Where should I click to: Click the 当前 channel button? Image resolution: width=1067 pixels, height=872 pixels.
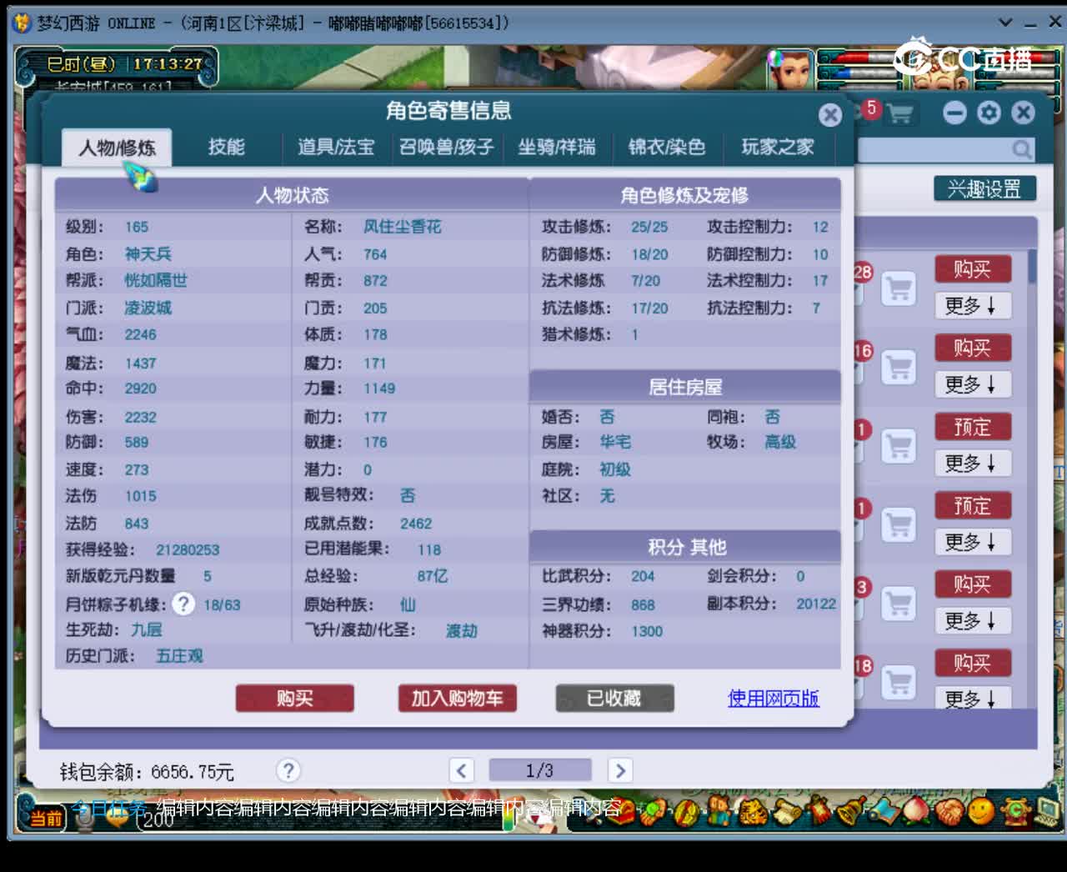pos(47,818)
